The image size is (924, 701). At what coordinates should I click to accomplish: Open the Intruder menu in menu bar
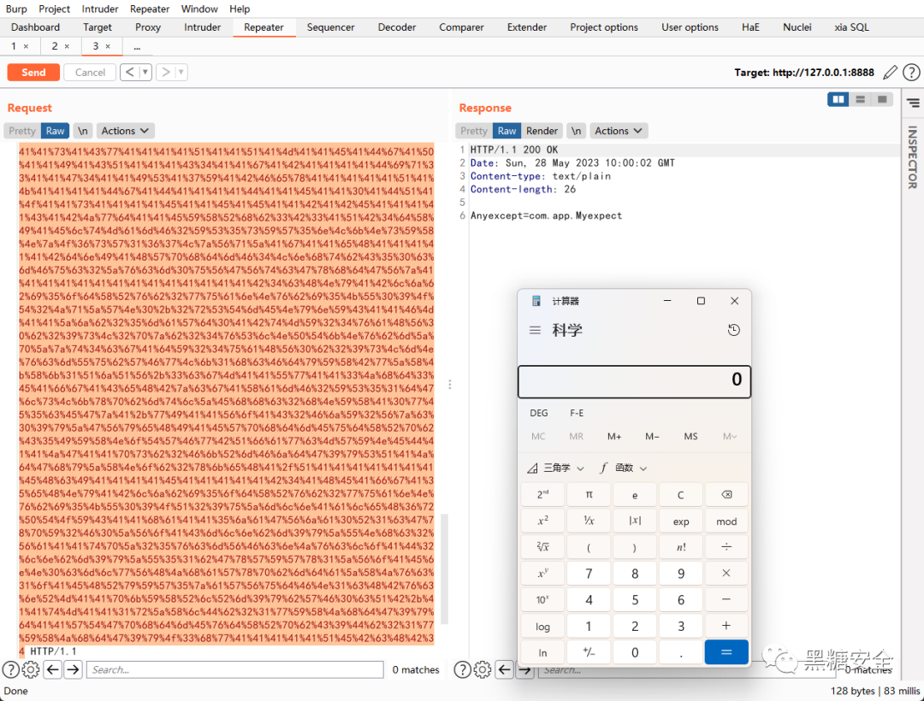click(100, 9)
